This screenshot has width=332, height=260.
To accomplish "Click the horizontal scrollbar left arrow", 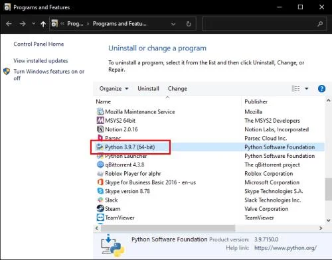I will (97, 228).
